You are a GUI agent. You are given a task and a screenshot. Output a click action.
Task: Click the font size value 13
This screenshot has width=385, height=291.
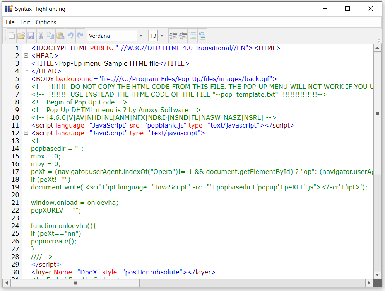(153, 36)
